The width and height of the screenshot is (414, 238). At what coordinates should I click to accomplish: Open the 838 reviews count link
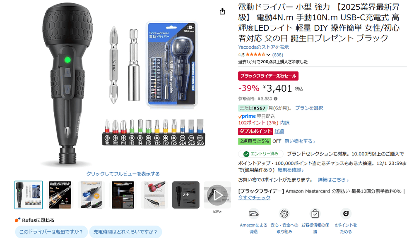tap(277, 55)
